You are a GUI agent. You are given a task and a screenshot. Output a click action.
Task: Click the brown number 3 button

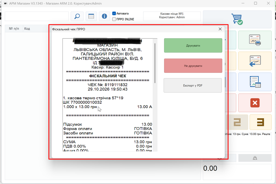261,122
